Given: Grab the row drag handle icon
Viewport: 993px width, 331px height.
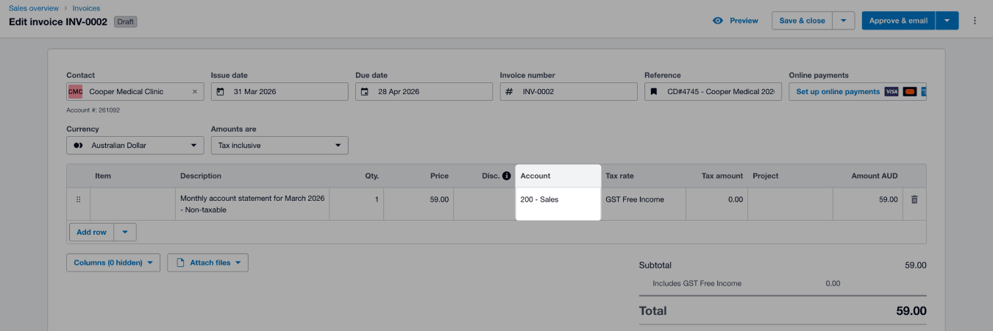Looking at the screenshot, I should 79,199.
